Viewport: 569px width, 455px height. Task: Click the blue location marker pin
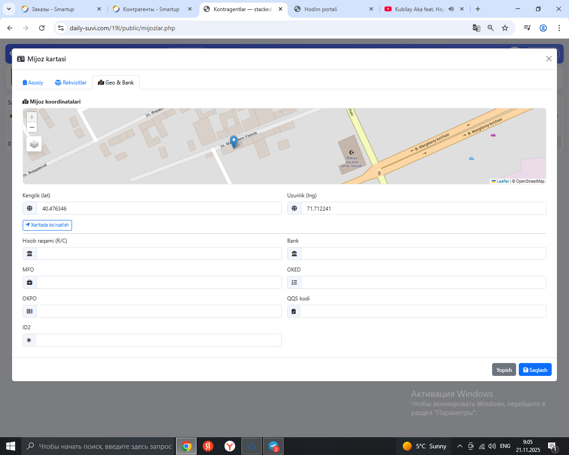coord(234,141)
